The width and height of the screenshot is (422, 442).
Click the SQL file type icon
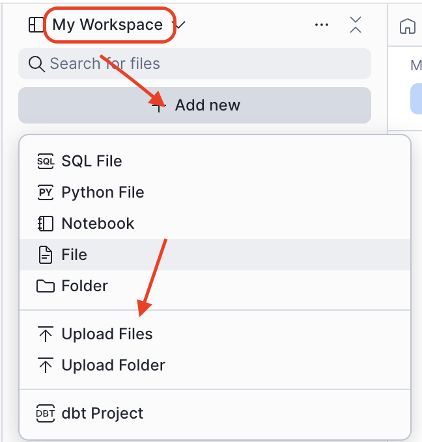tap(45, 161)
